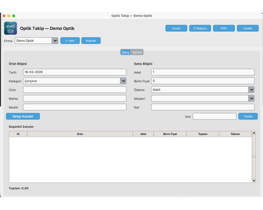Click the Excel export button
263x210 pixels.
pos(176,28)
